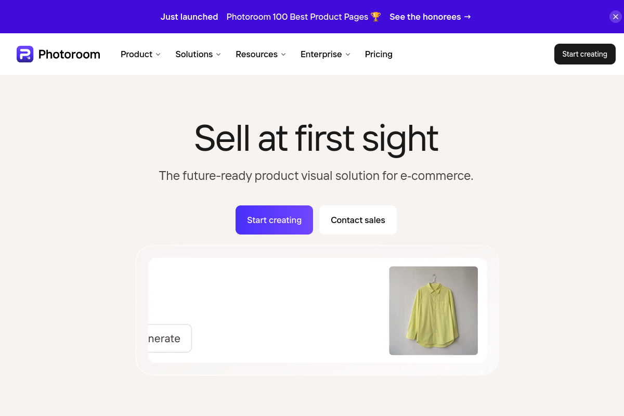Open the Solutions dropdown chevron
The image size is (624, 416).
(218, 55)
